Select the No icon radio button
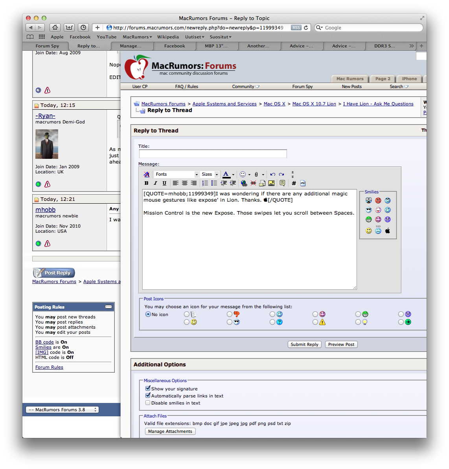Image resolution: width=449 pixels, height=469 pixels. 148,315
